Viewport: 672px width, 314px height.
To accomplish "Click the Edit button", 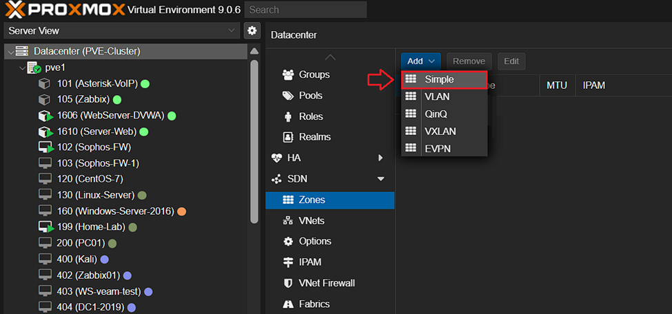I will pyautogui.click(x=511, y=61).
